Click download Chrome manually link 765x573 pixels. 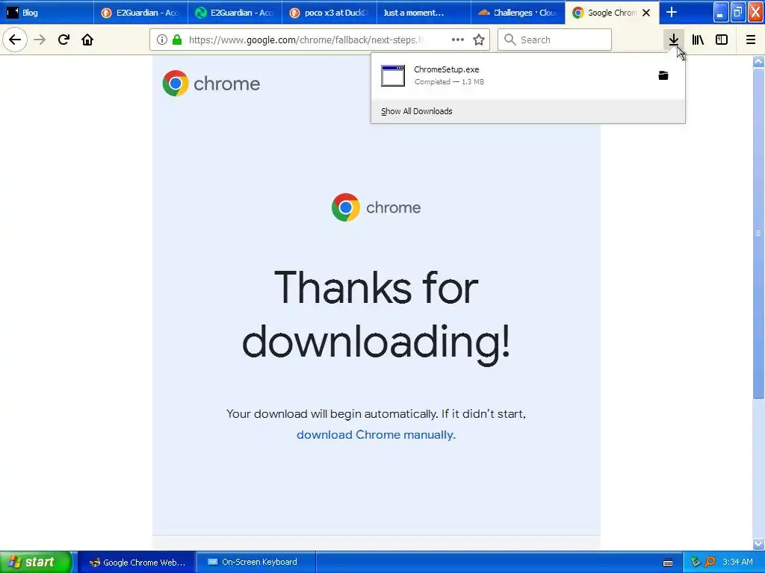pyautogui.click(x=377, y=435)
